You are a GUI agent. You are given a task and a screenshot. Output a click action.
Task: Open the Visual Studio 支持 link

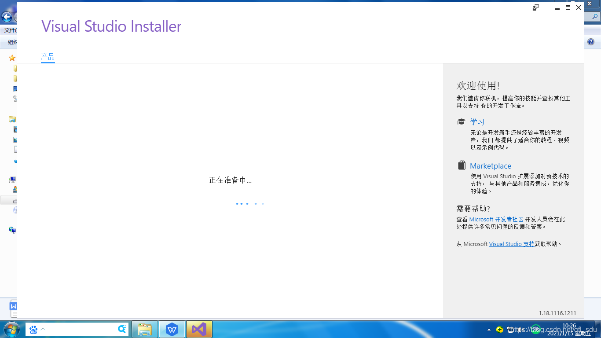click(512, 244)
